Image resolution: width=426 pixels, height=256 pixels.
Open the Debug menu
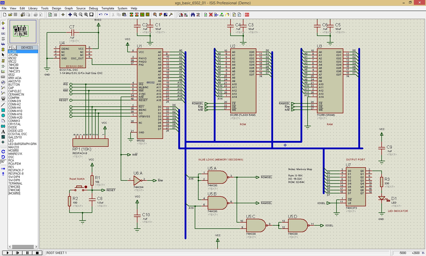click(x=93, y=8)
